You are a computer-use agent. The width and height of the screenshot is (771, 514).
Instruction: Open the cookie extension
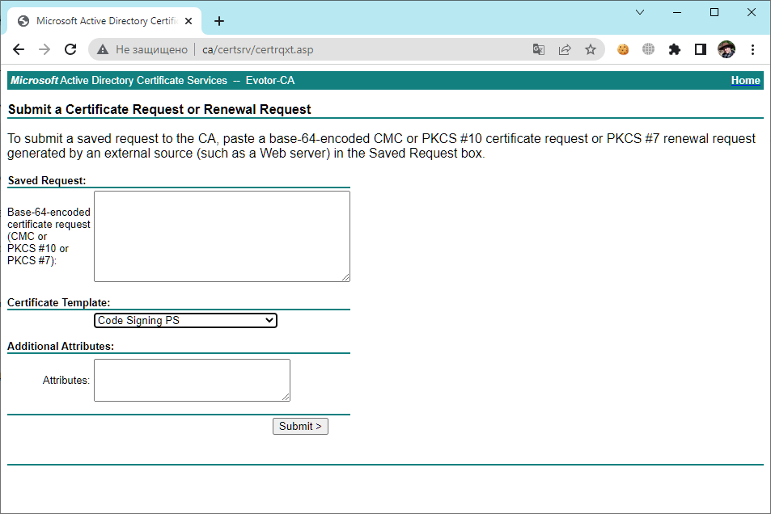(623, 49)
